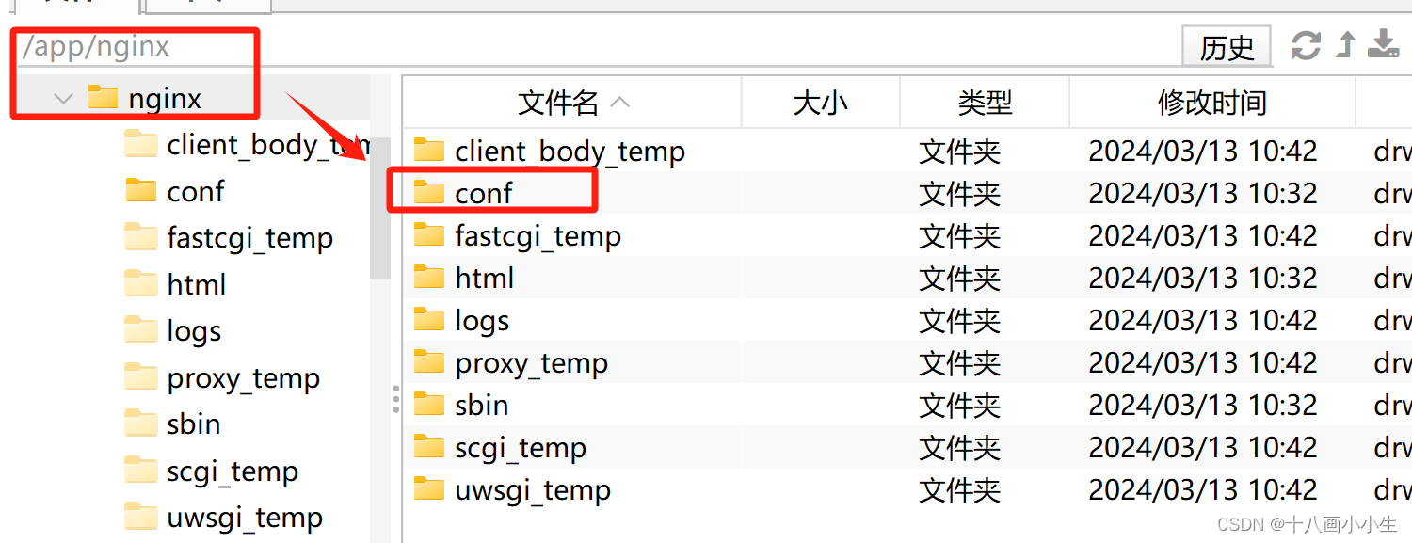
Task: Click client_body_temp row in file list
Action: [908, 151]
